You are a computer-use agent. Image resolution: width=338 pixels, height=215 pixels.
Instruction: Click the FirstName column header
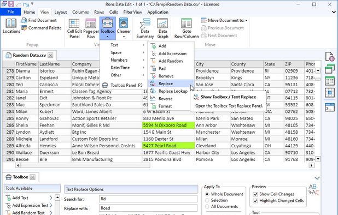(x=26, y=64)
